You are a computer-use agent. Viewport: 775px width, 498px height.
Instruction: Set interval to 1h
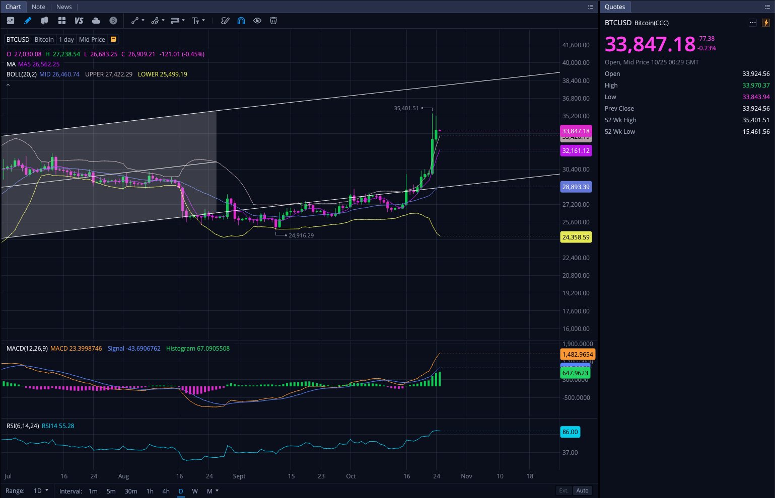(150, 491)
